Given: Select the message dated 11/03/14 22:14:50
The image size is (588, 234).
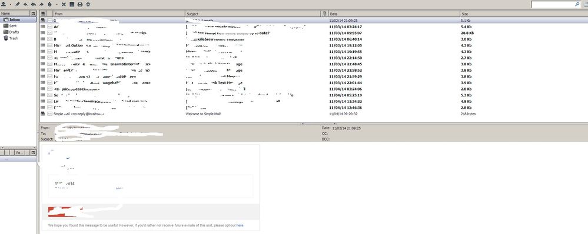Looking at the screenshot, I should [314, 58].
